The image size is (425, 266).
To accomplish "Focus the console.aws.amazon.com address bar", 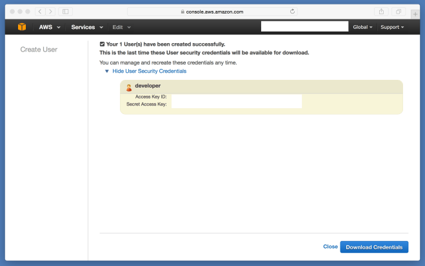I will (212, 12).
